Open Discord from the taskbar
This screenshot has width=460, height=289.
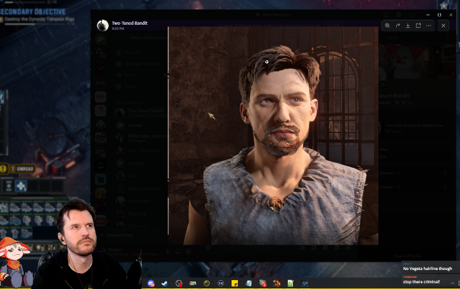point(151,283)
